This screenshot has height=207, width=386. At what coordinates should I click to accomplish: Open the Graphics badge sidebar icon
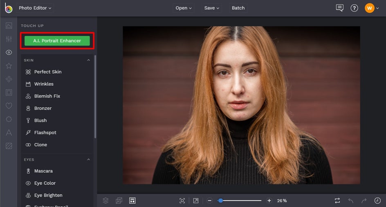(x=9, y=119)
